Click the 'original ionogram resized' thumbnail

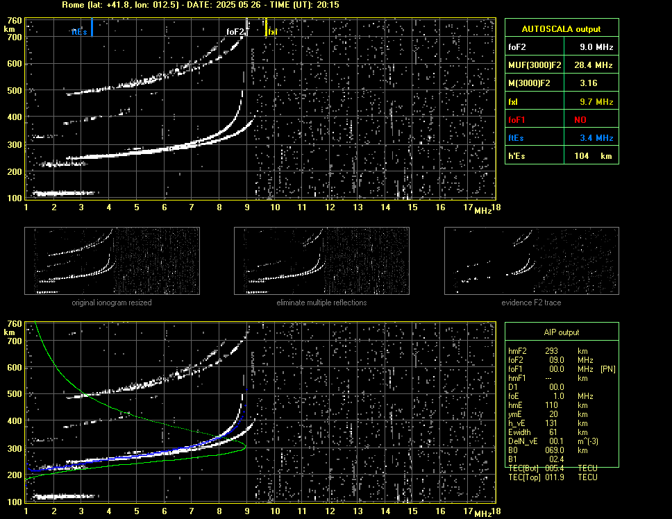coord(112,261)
